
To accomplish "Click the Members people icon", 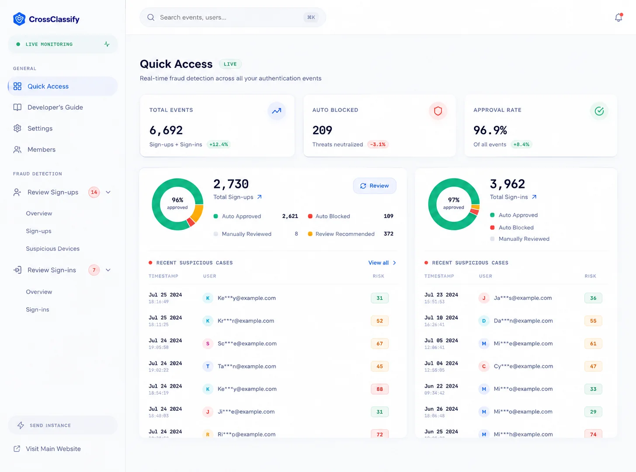I will tap(17, 149).
